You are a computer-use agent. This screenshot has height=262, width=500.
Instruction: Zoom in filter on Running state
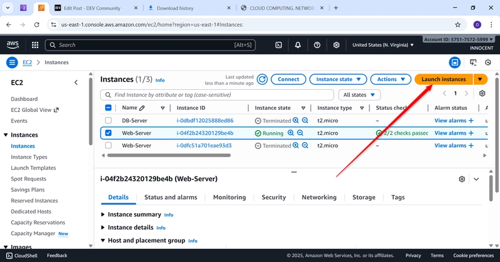pos(291,133)
